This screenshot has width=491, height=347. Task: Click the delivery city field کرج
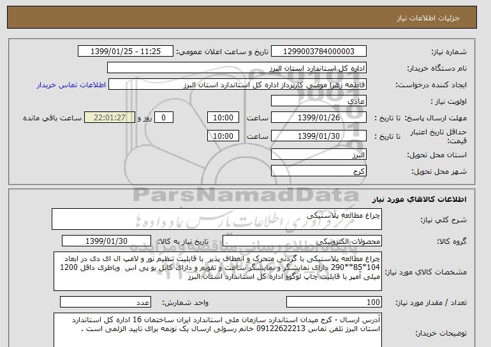click(318, 171)
